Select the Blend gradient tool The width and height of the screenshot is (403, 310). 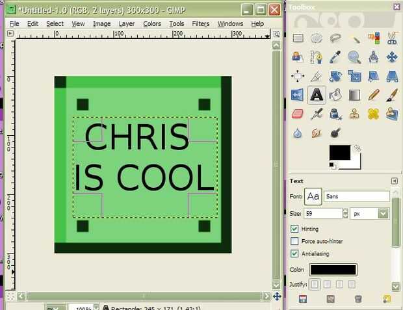tap(355, 95)
